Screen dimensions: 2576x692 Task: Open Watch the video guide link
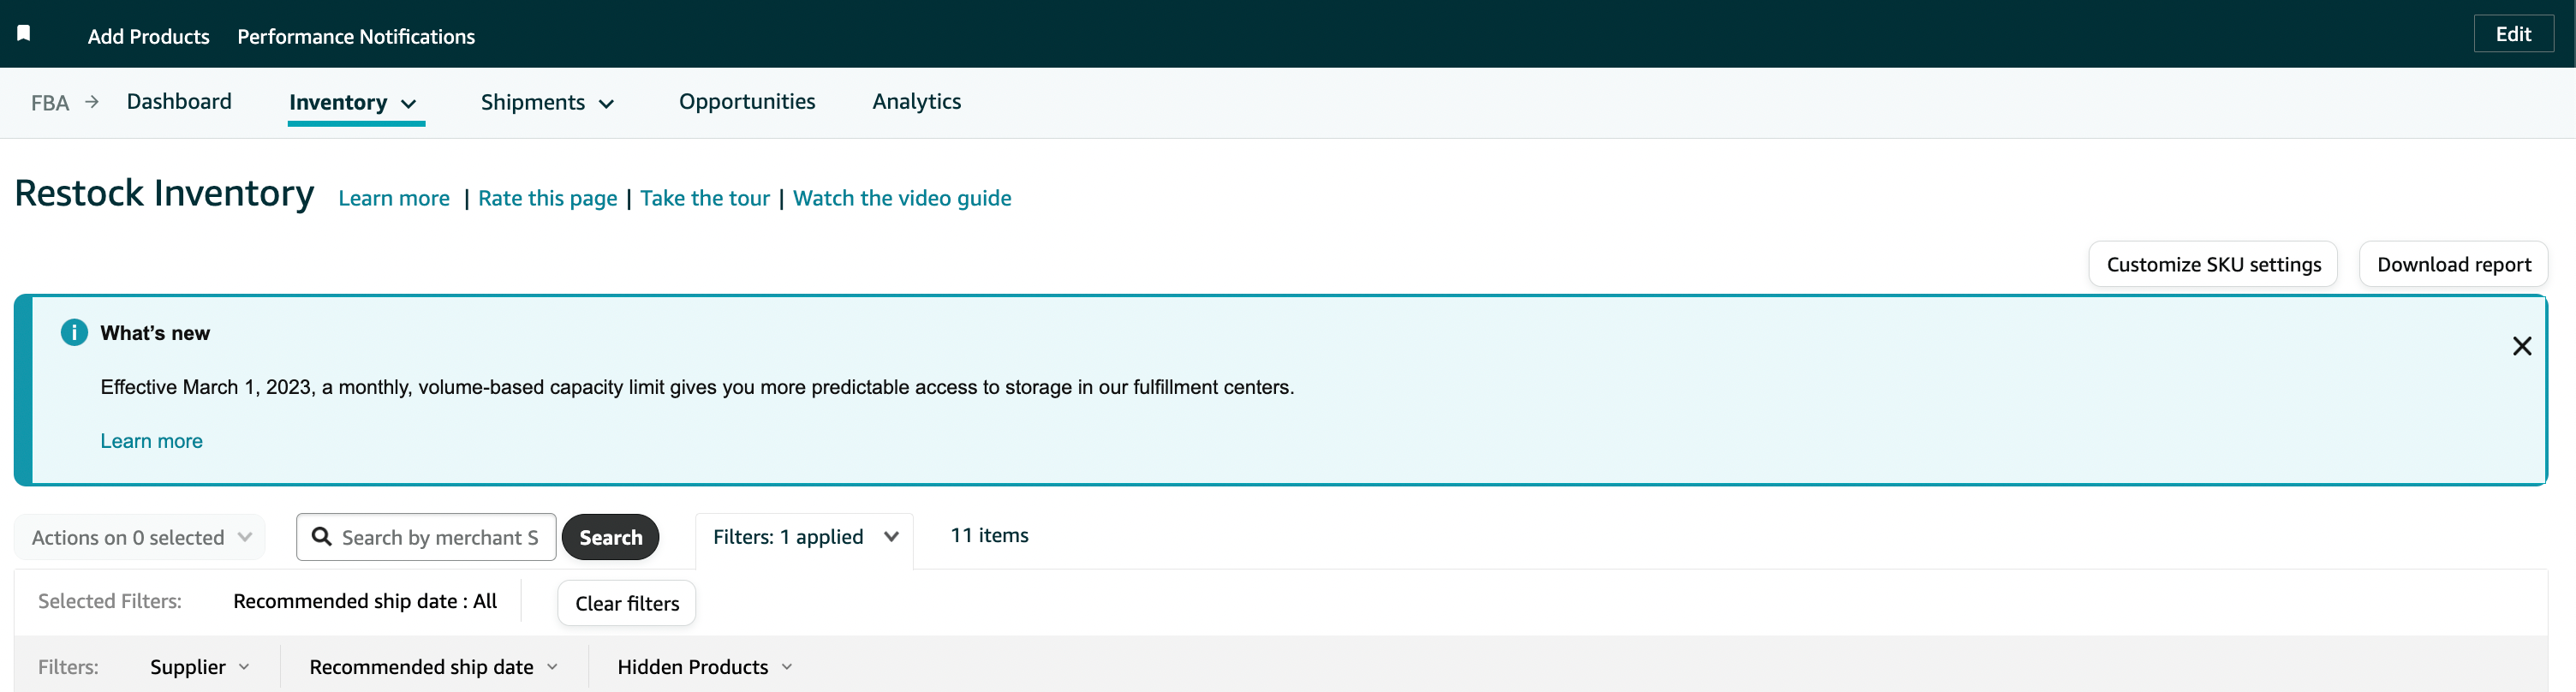point(902,198)
